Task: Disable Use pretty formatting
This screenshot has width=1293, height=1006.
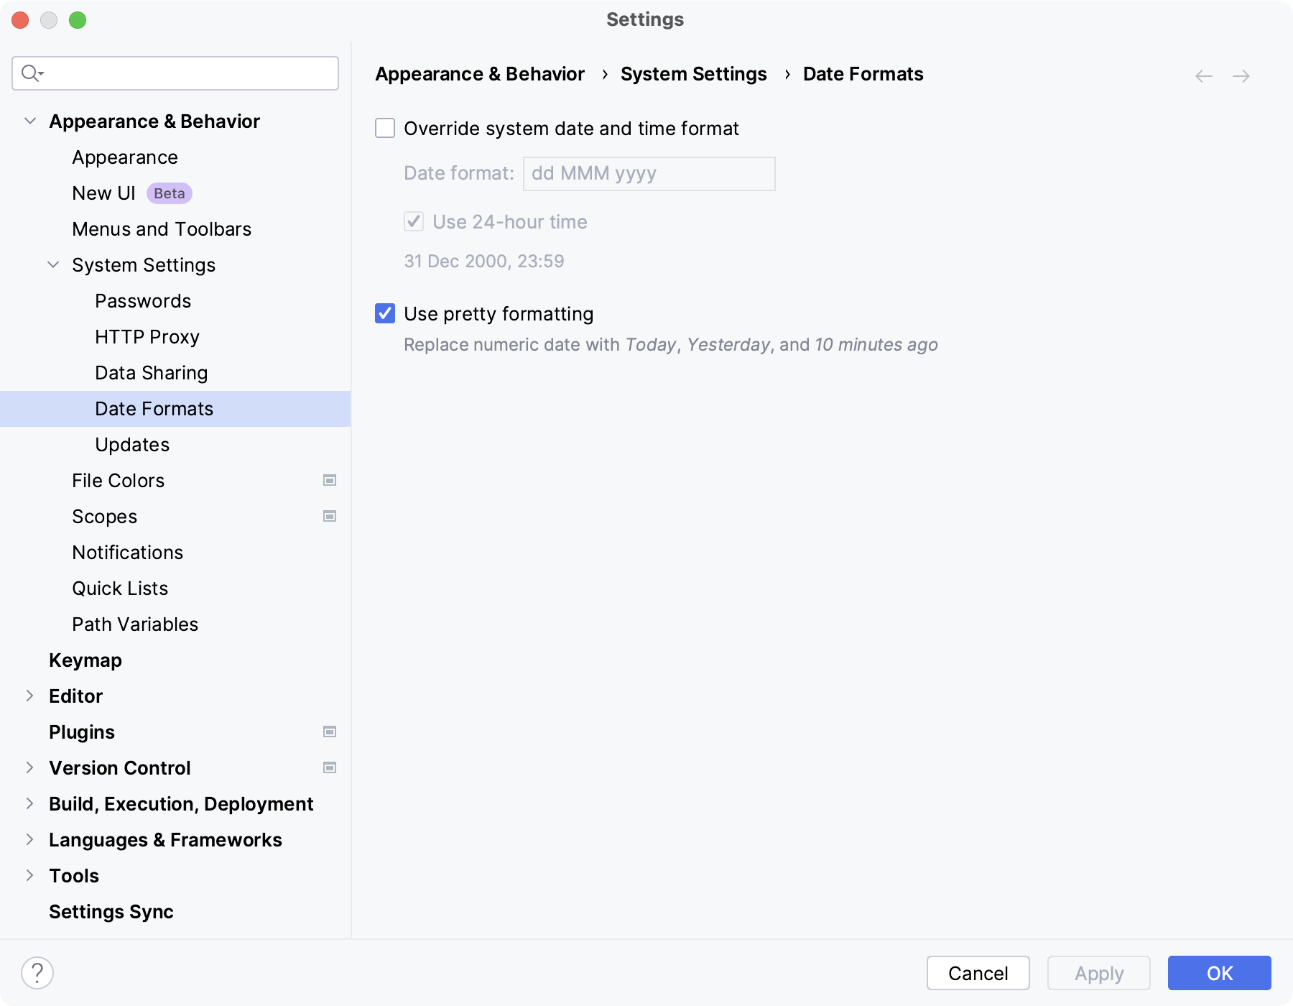Action: click(385, 314)
